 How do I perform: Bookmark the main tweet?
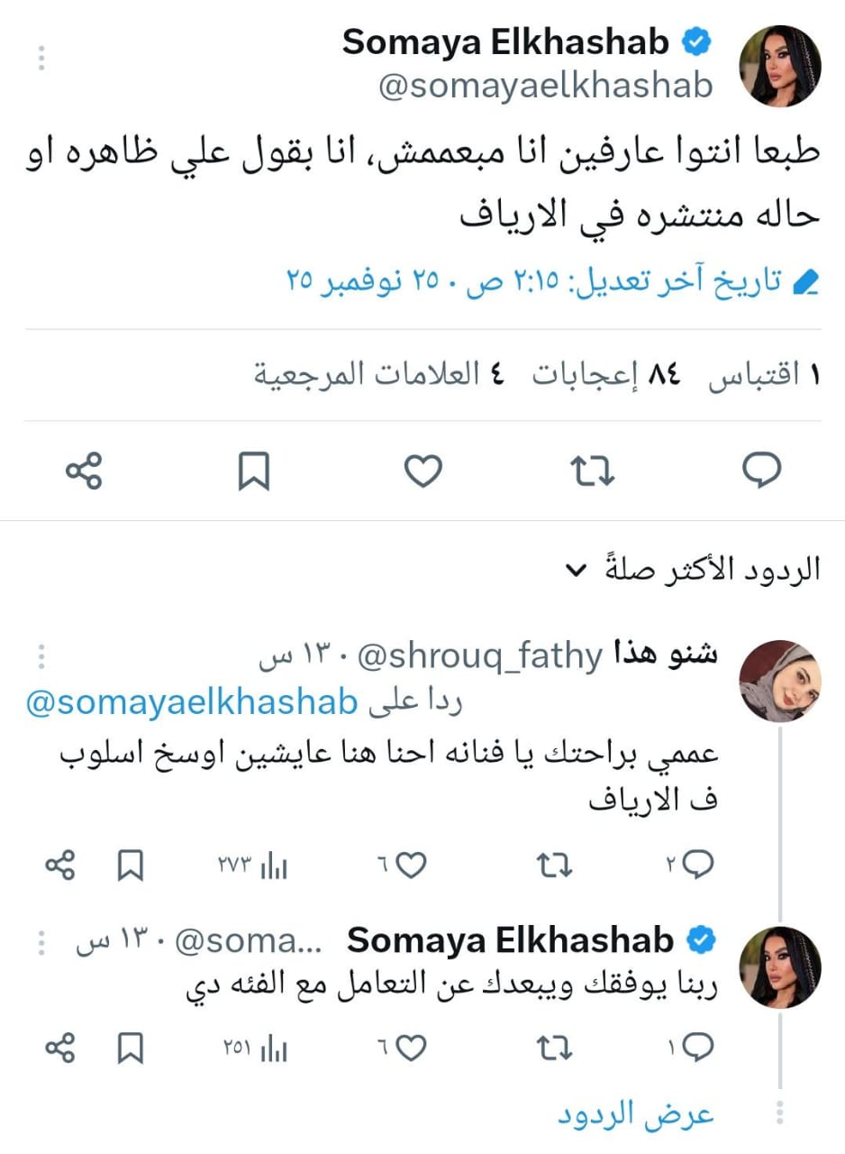254,471
